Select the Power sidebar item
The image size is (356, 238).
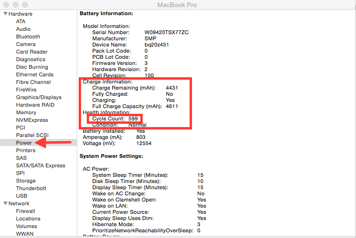[x=24, y=143]
